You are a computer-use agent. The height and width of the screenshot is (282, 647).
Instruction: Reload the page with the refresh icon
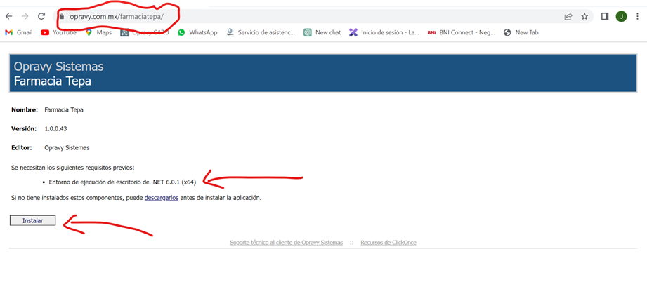(x=41, y=17)
